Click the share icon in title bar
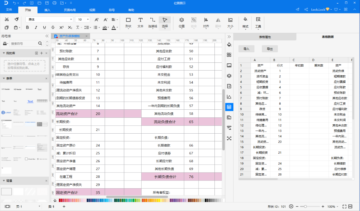Image resolution: width=360 pixels, height=211 pixels. pyautogui.click(x=306, y=10)
